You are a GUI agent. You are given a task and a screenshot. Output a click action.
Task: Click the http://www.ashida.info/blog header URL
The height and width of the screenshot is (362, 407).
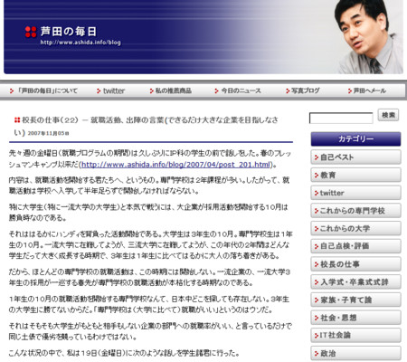coord(80,43)
